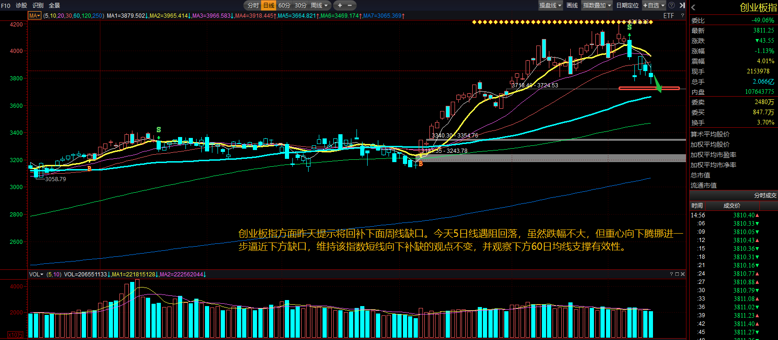Click MA7=3065.369 indicator value
The width and height of the screenshot is (778, 340).
384,16
